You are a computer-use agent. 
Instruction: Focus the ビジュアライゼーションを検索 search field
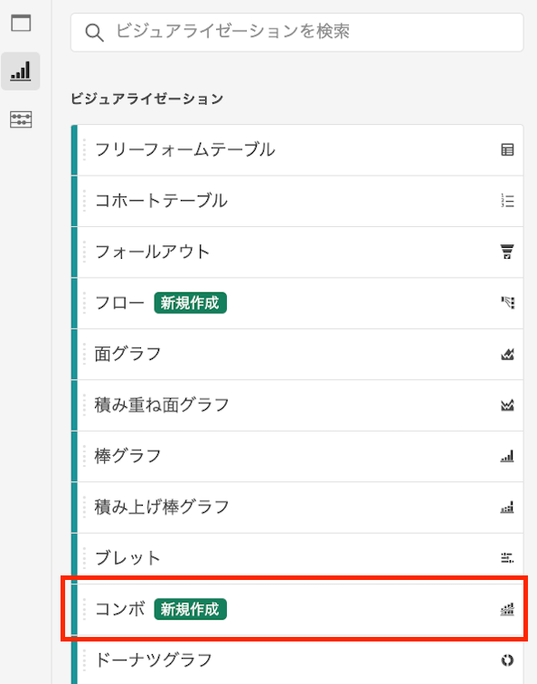[297, 33]
